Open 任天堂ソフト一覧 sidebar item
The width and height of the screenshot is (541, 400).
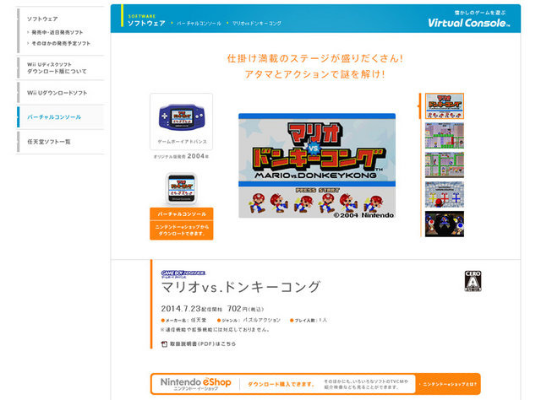pyautogui.click(x=49, y=142)
